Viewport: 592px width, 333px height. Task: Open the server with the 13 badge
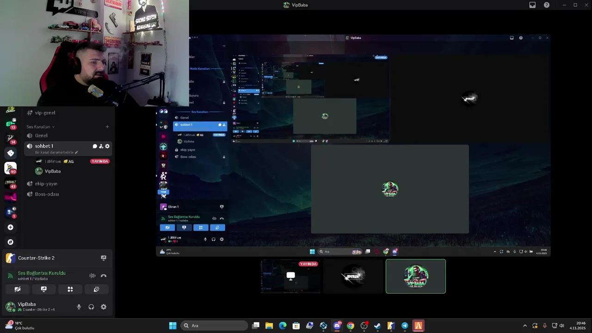coord(10,124)
